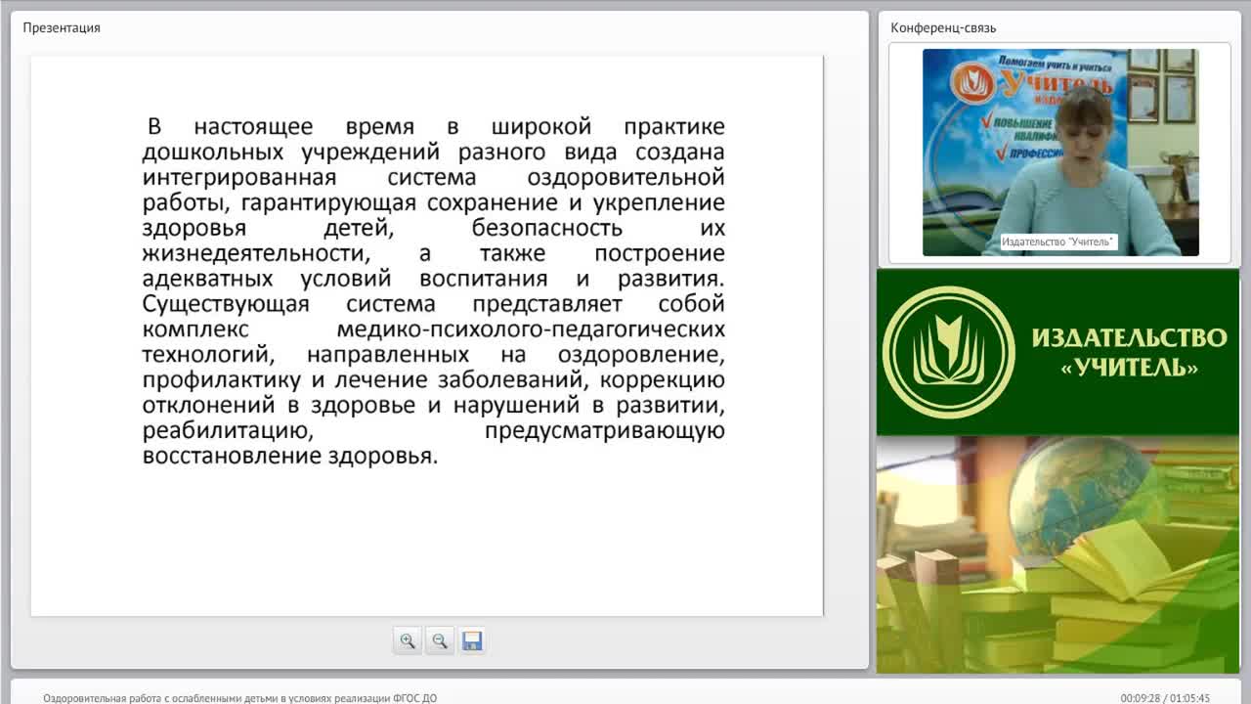Click the word "медико-психолого-педагогических" on the slide
The width and height of the screenshot is (1251, 704).
(531, 329)
